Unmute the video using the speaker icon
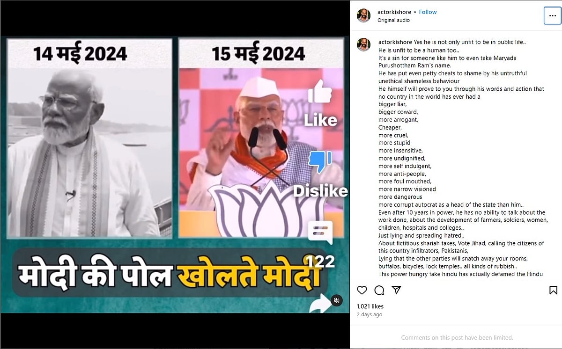This screenshot has height=349, width=562. 337,300
